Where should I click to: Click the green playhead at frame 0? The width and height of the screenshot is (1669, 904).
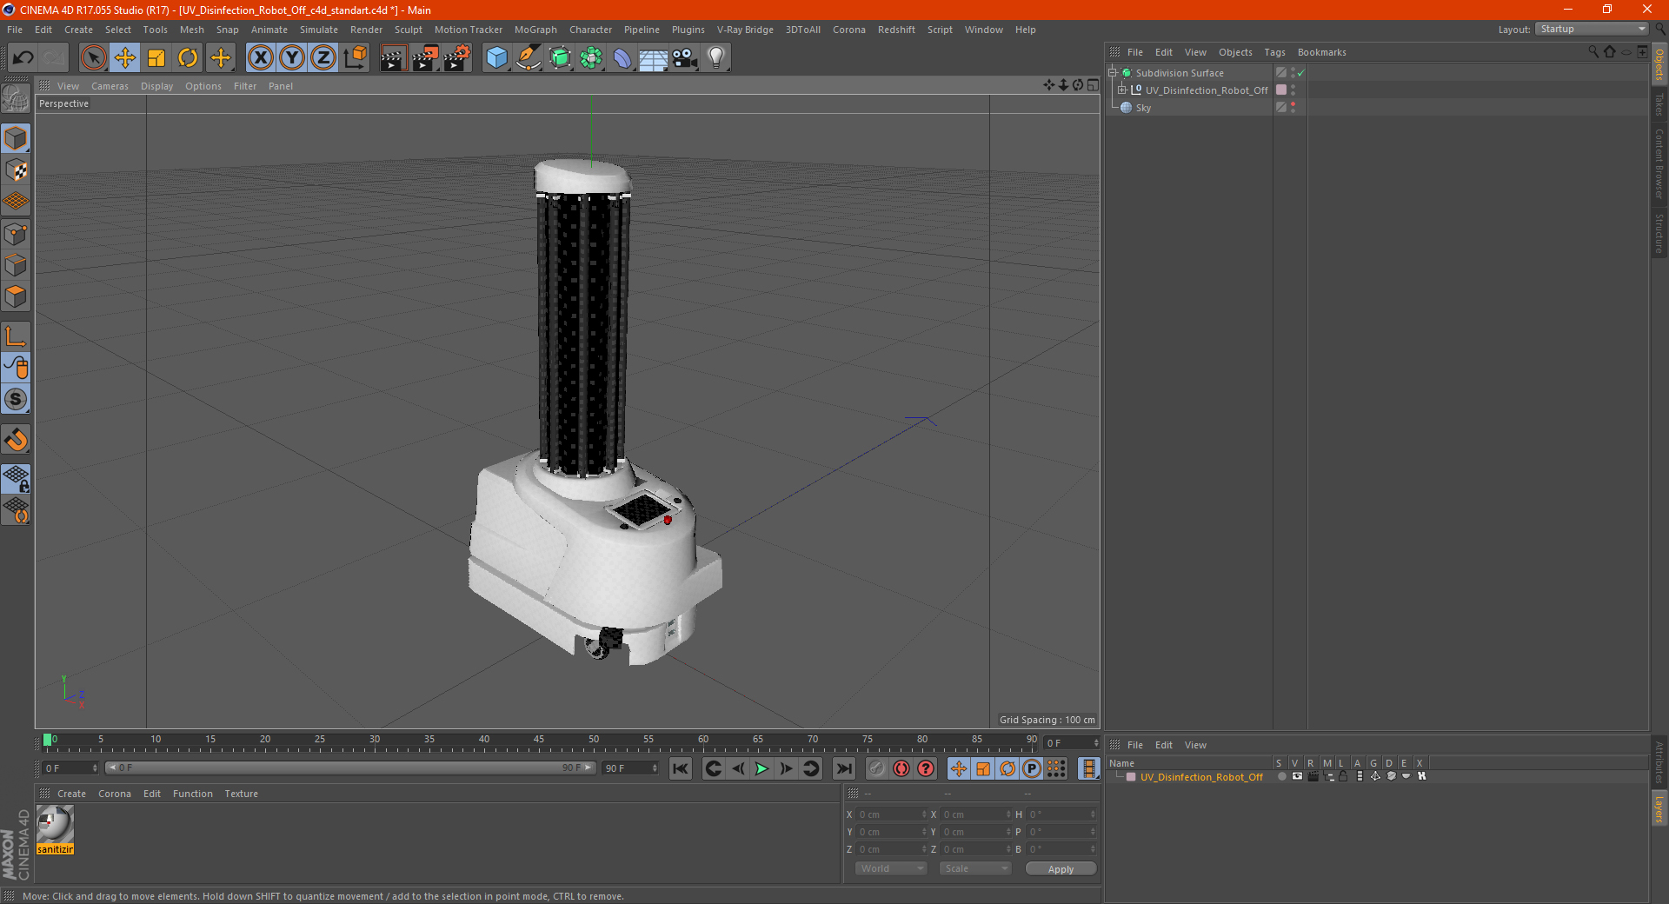tap(47, 740)
